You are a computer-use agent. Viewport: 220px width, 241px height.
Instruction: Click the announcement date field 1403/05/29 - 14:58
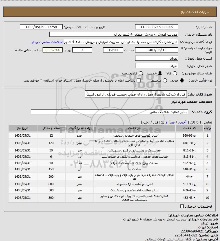[x=41, y=27]
